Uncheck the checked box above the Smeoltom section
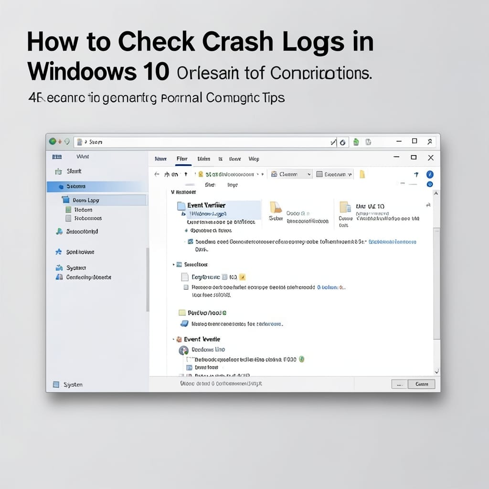The height and width of the screenshot is (489, 489). (x=190, y=242)
